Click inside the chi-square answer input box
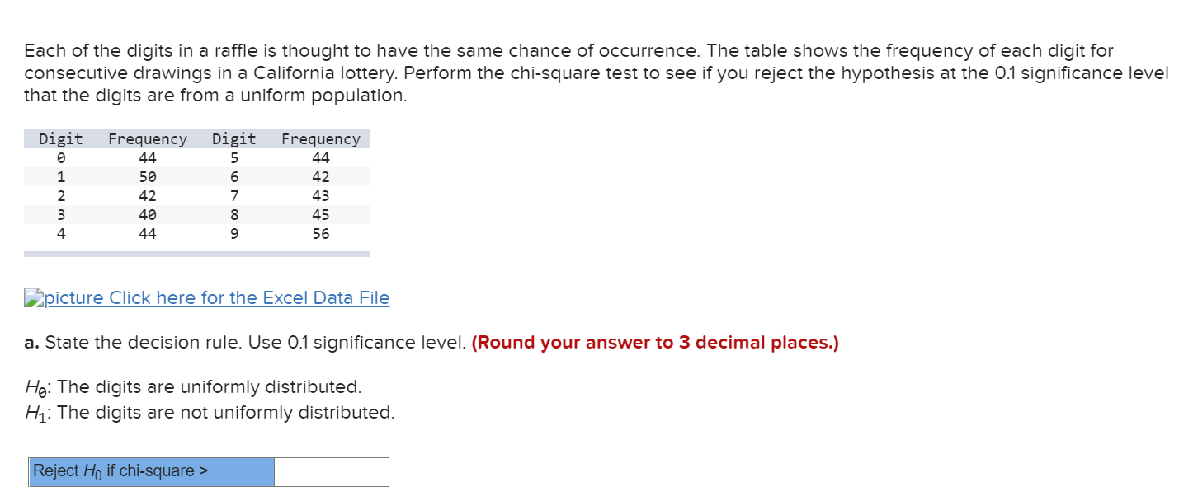 pyautogui.click(x=331, y=471)
